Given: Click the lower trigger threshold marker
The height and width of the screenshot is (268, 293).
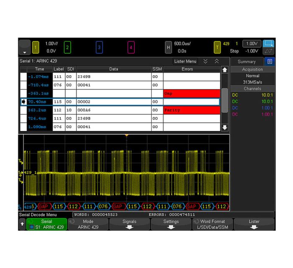Looking at the screenshot, I should (x=21, y=181).
